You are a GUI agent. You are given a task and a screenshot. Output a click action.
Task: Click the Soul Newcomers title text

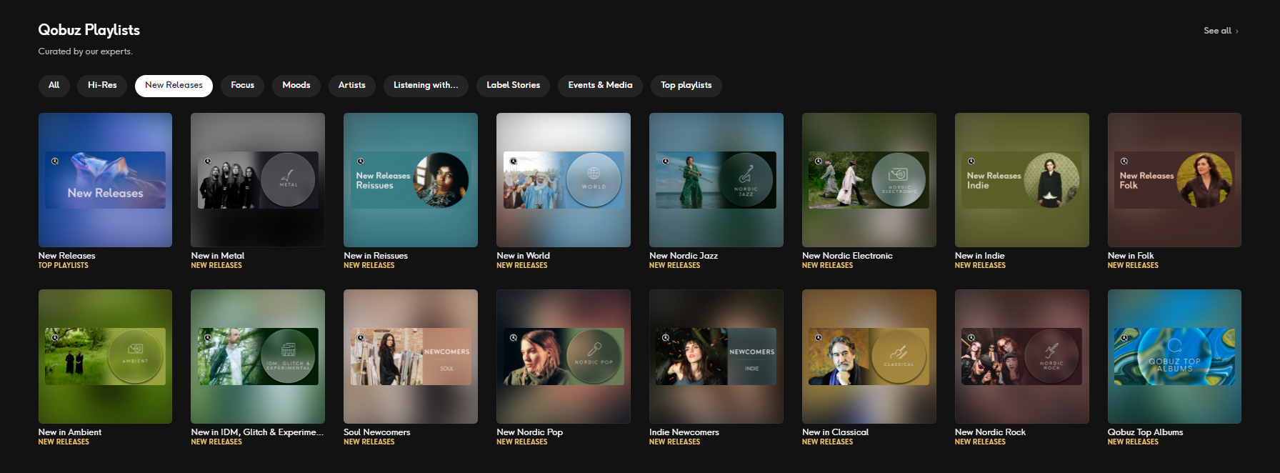[377, 432]
